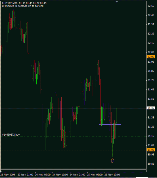
Task: Click the 81.55 price scale value
Action: point(151,99)
